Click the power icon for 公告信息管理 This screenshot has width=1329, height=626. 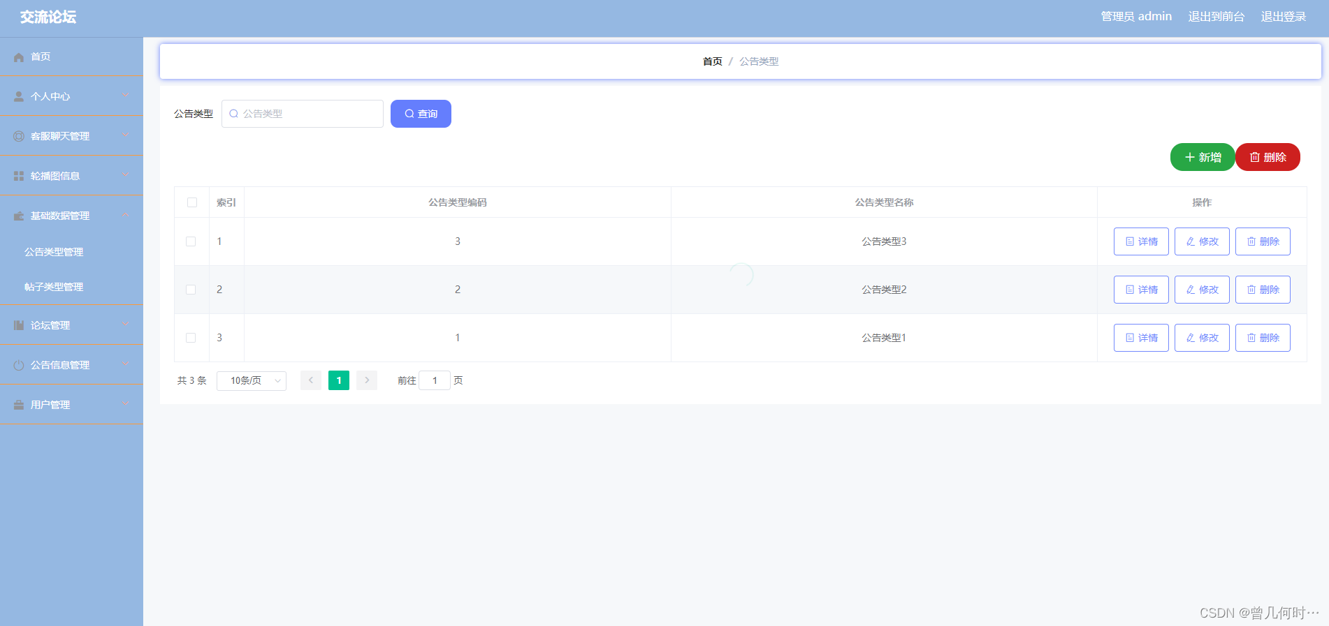[x=19, y=366]
